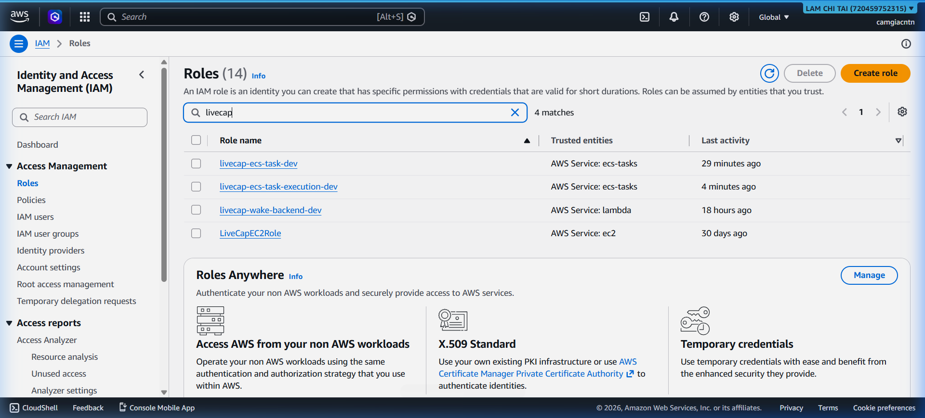This screenshot has height=418, width=925.
Task: Open the Services grid menu icon
Action: pyautogui.click(x=85, y=17)
